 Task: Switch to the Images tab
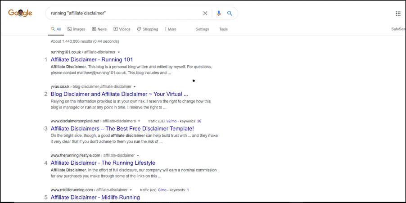[76, 29]
